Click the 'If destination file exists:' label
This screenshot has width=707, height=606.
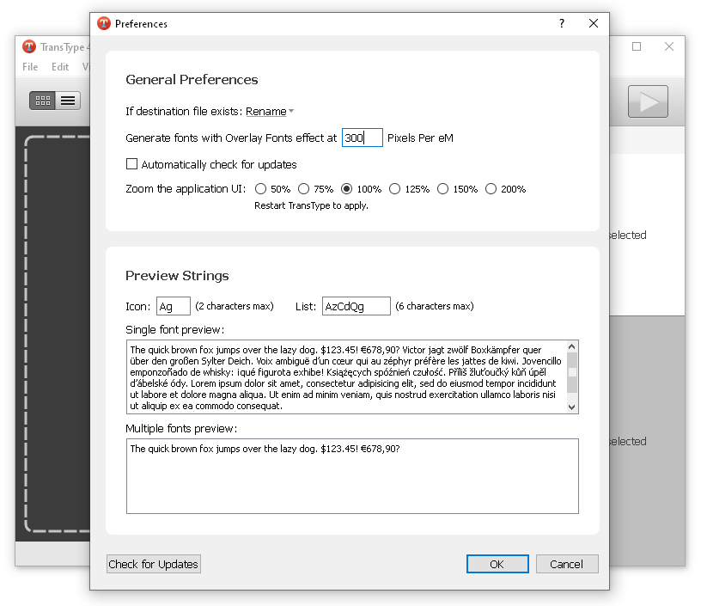185,112
